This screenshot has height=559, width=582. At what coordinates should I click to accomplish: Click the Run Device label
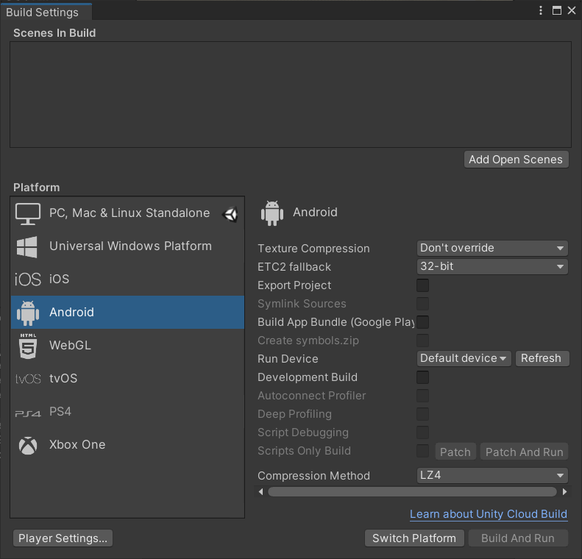288,359
